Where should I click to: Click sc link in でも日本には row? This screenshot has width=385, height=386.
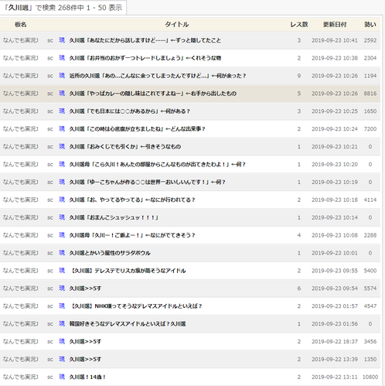(x=50, y=111)
